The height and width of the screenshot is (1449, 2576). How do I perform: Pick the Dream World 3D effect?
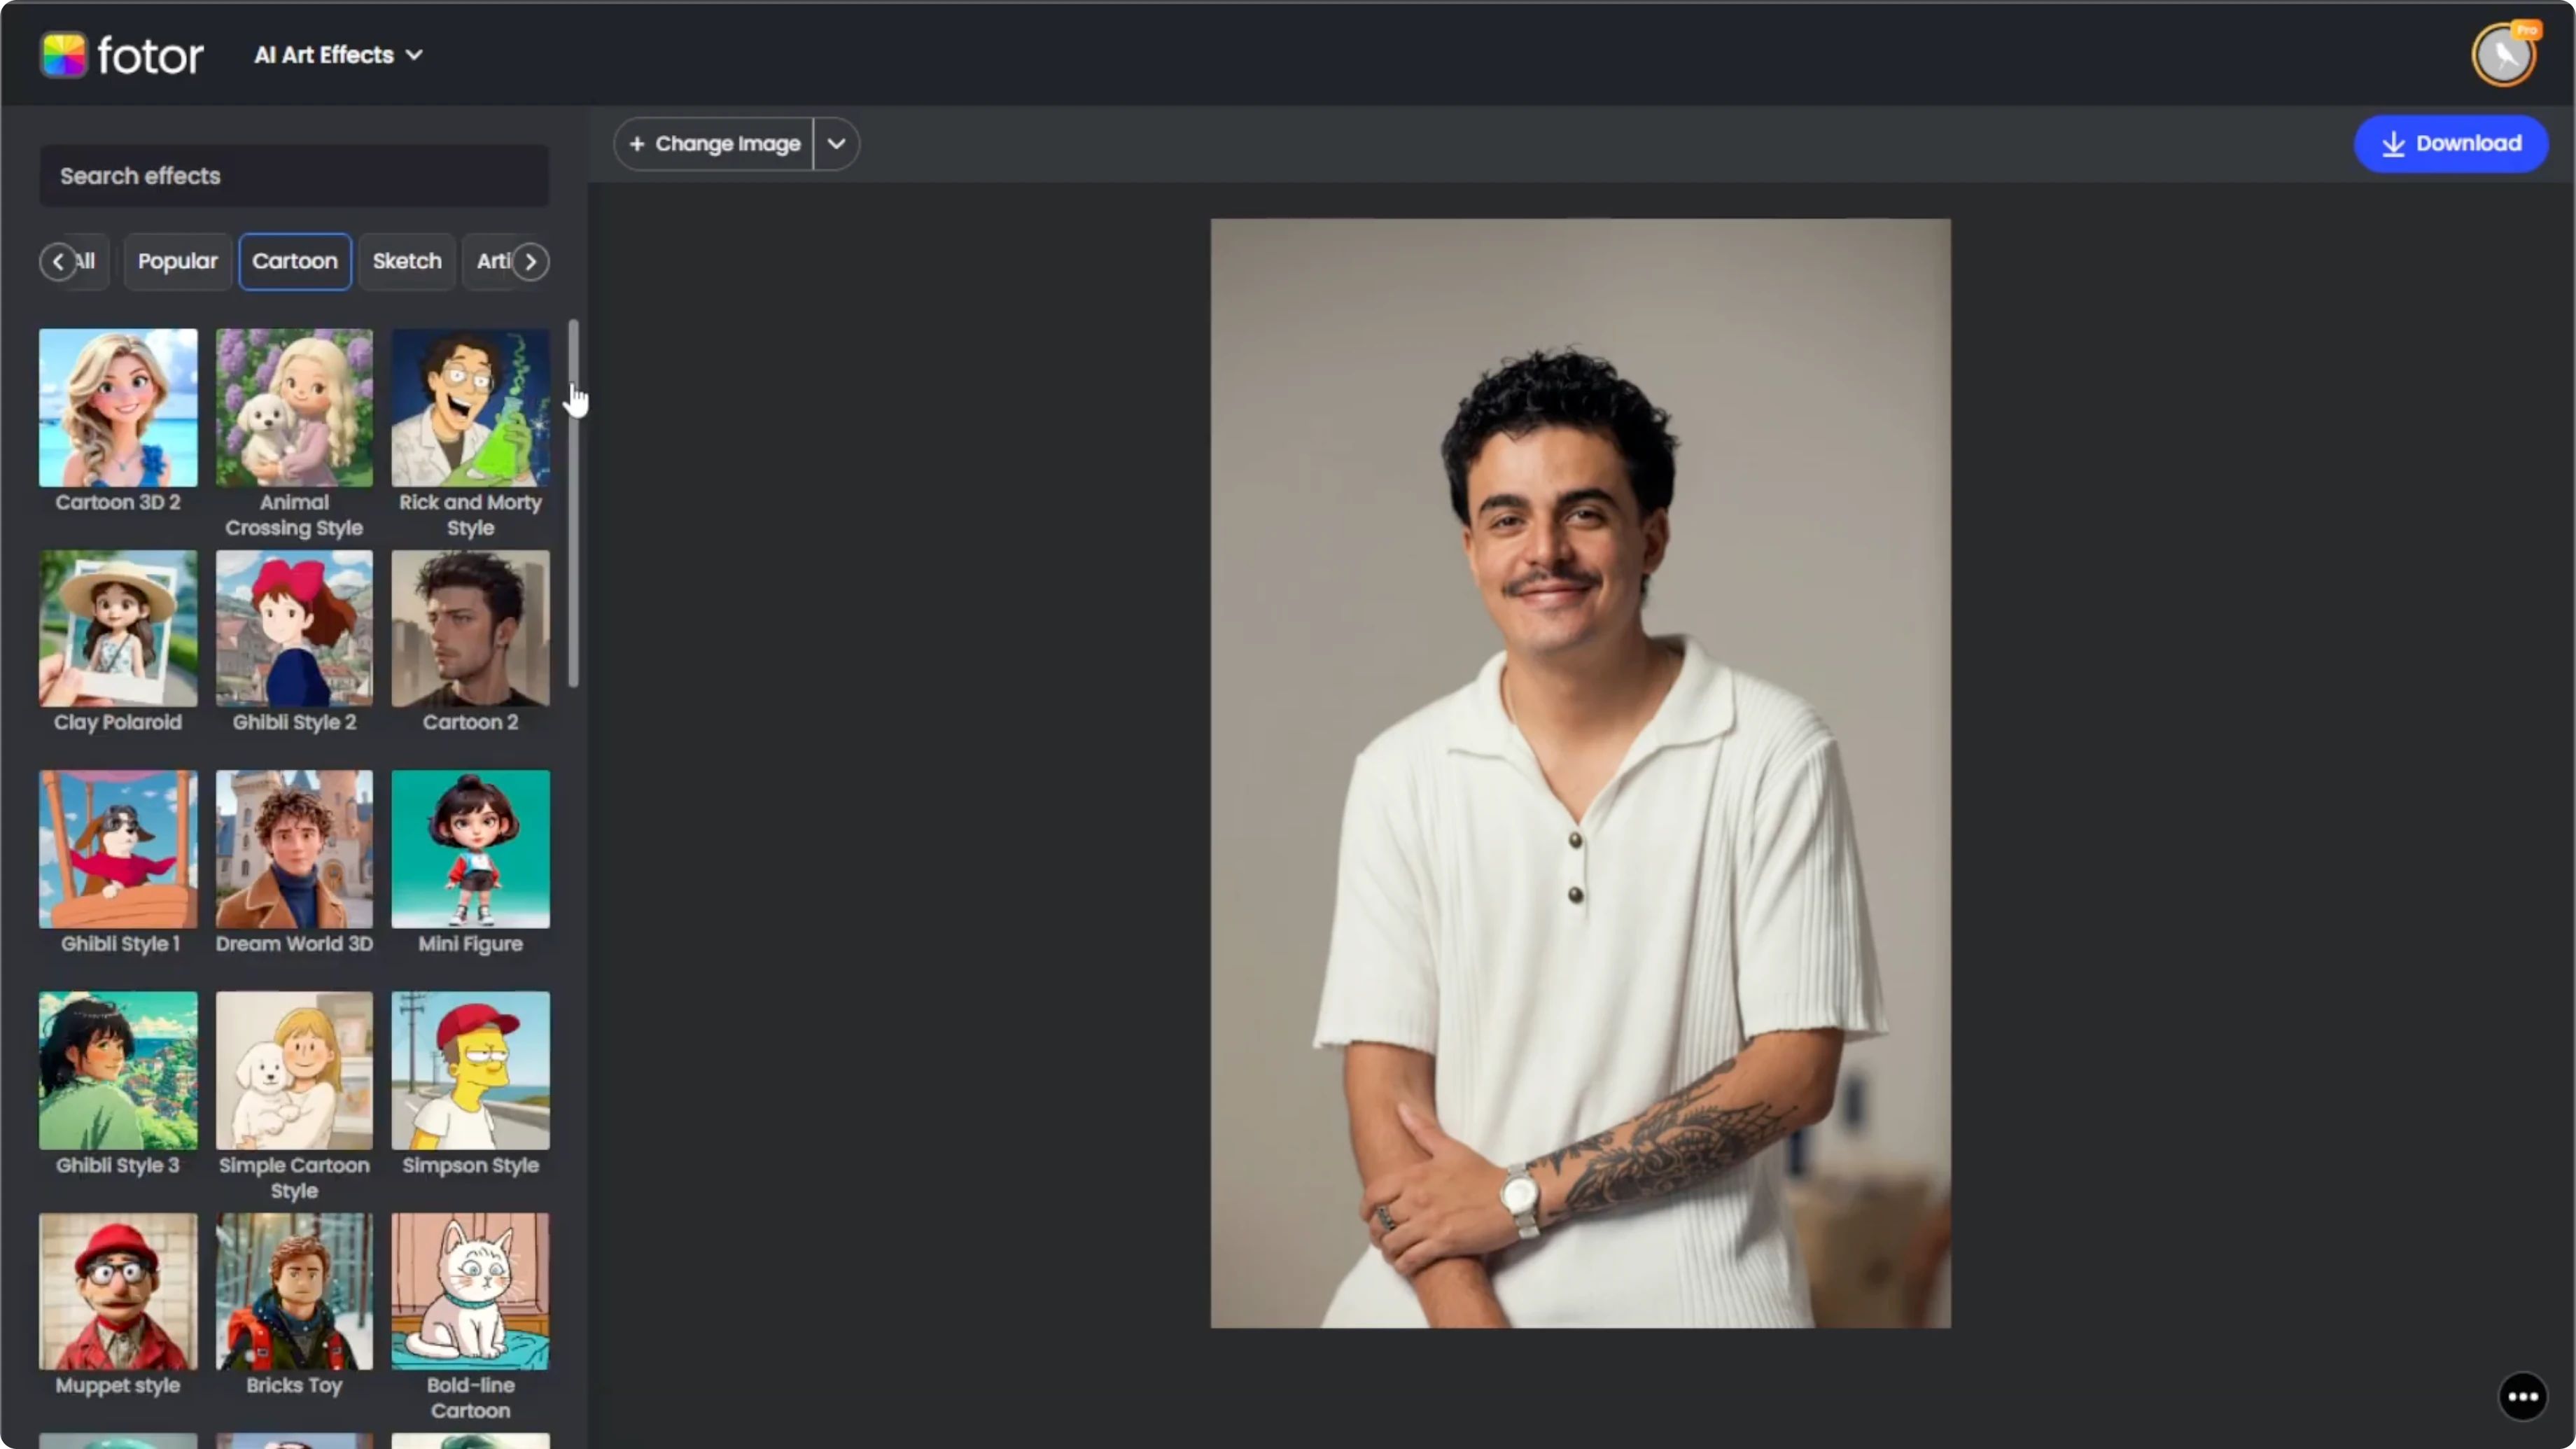294,849
